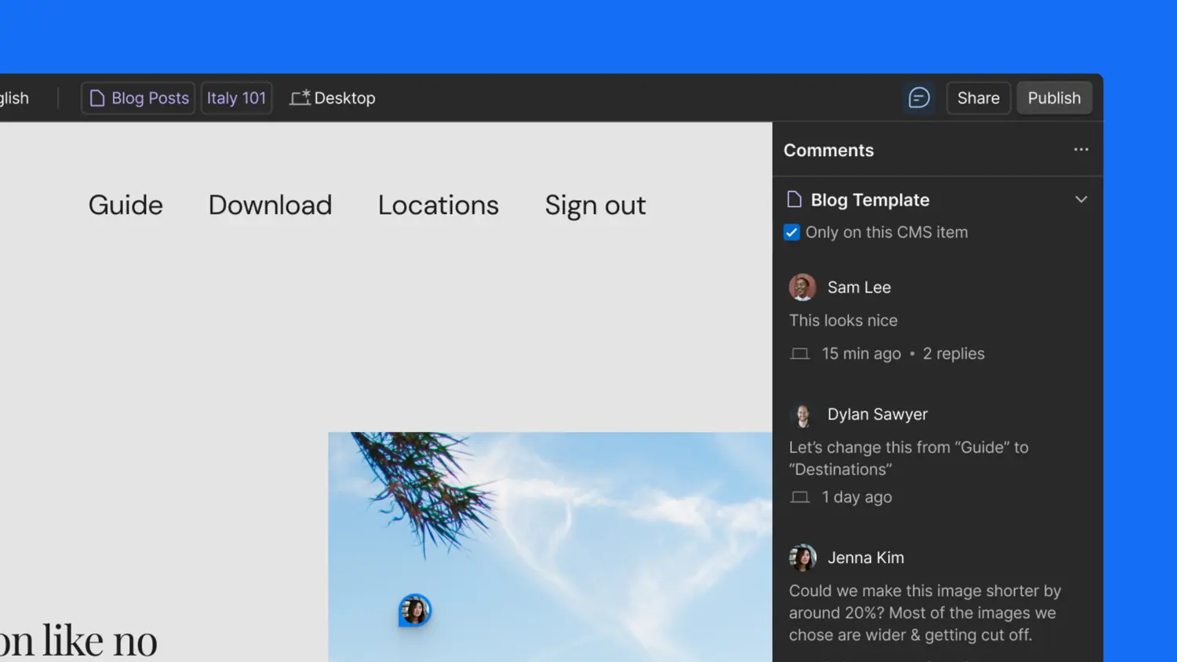Open the Italy 101 item selector
Screen dimensions: 1177x662
(236, 98)
